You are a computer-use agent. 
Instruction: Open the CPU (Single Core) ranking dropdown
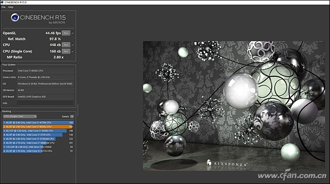point(20,117)
